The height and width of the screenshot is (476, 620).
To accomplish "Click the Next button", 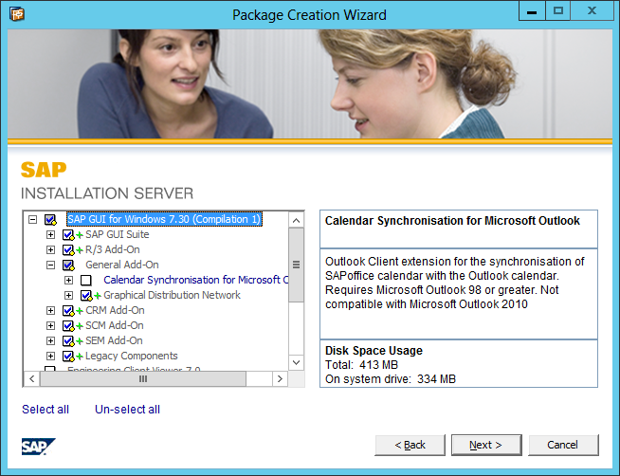I will pyautogui.click(x=485, y=445).
